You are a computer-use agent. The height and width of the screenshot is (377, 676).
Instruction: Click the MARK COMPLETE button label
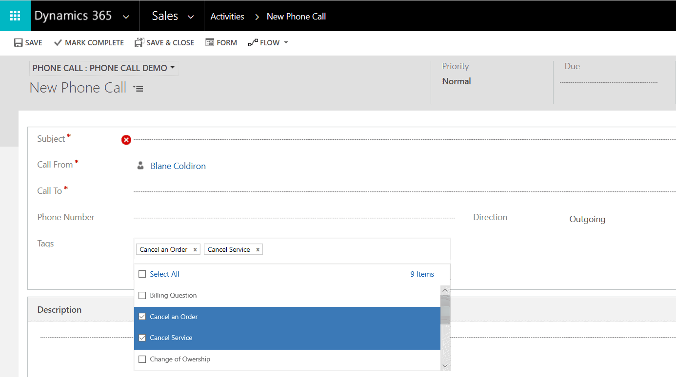(x=94, y=43)
